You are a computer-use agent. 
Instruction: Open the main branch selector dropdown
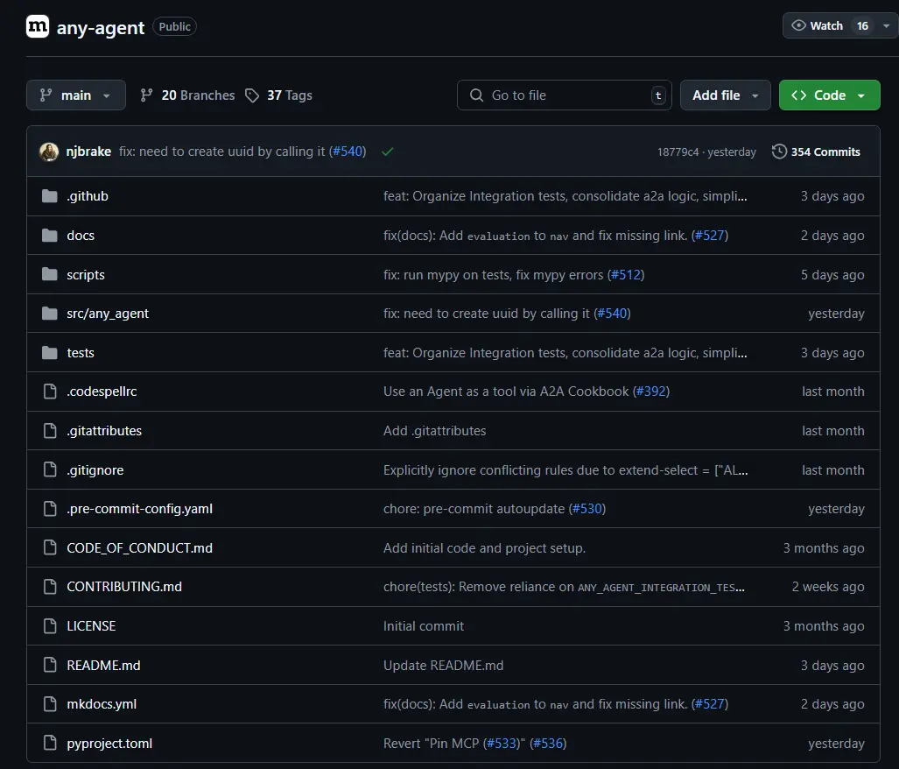75,95
